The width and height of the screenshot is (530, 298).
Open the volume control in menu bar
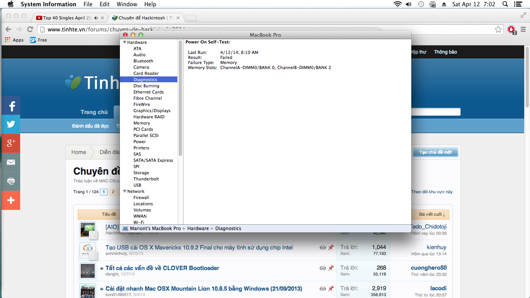[x=409, y=4]
